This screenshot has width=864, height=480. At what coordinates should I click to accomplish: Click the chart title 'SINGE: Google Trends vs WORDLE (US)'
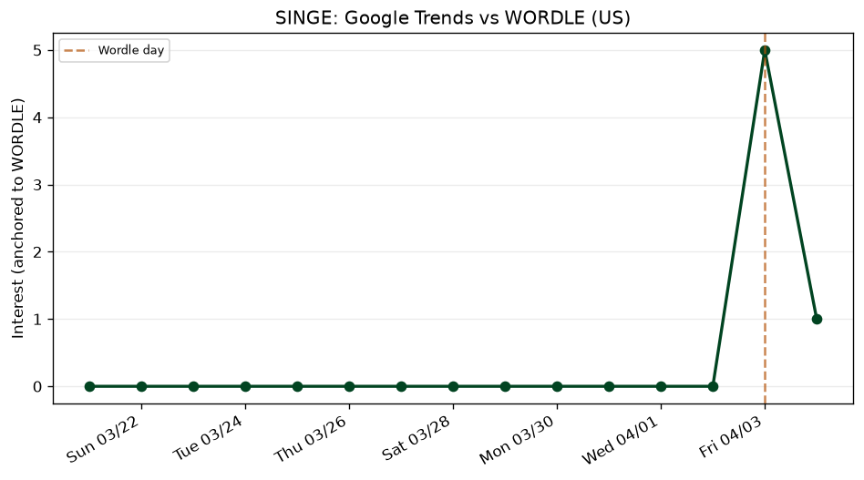coord(452,17)
